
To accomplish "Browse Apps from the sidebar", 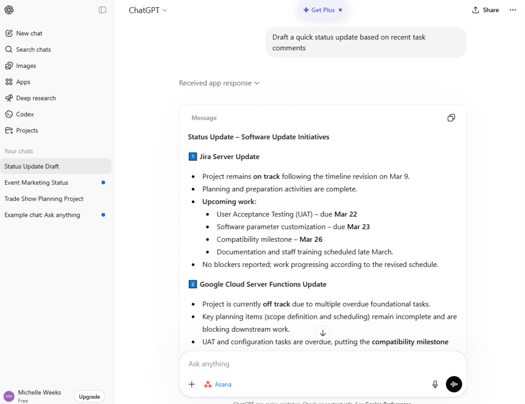I will tap(23, 82).
